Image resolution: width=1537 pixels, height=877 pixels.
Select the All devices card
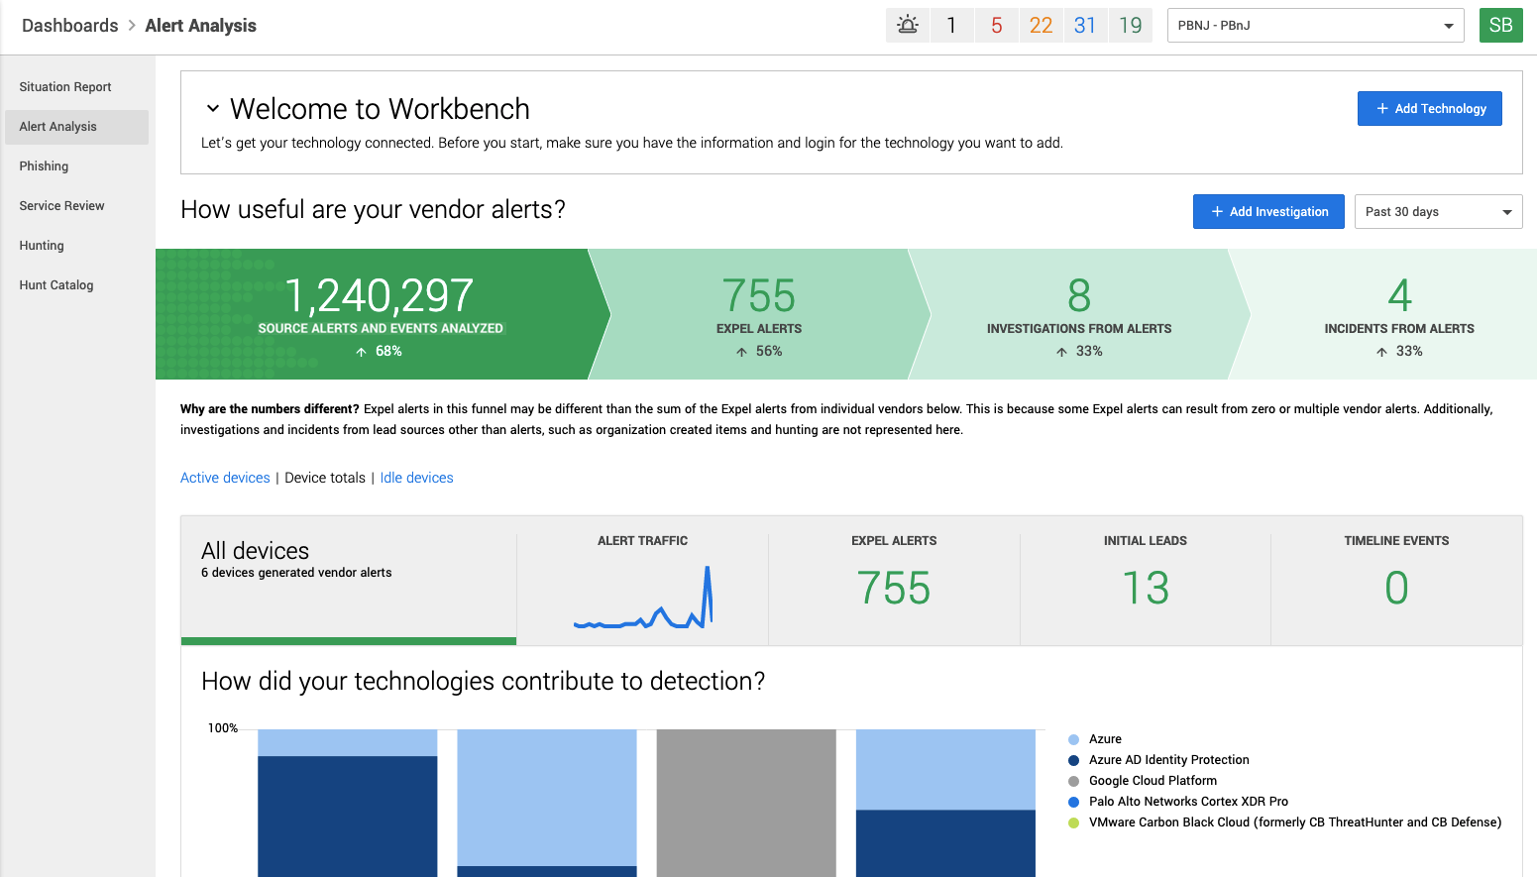(349, 581)
